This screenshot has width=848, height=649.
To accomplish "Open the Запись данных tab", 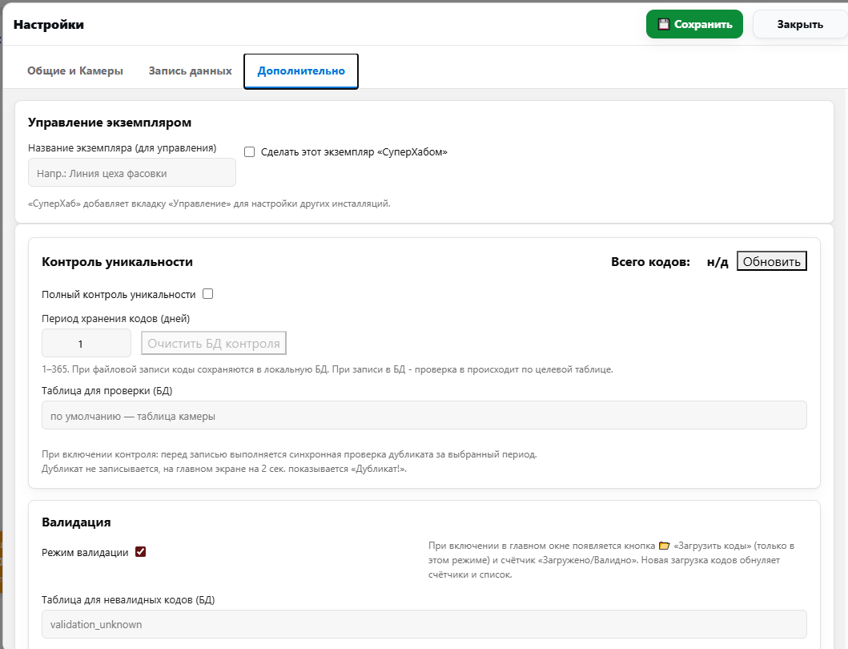I will [190, 71].
